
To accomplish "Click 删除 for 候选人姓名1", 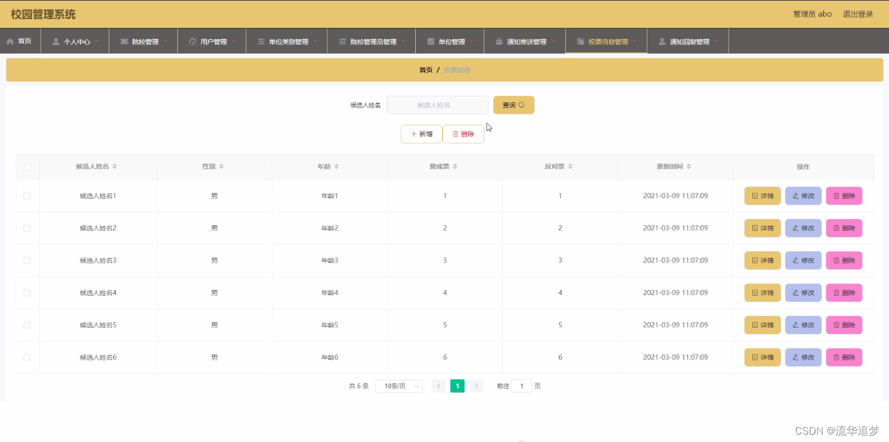I will point(844,196).
